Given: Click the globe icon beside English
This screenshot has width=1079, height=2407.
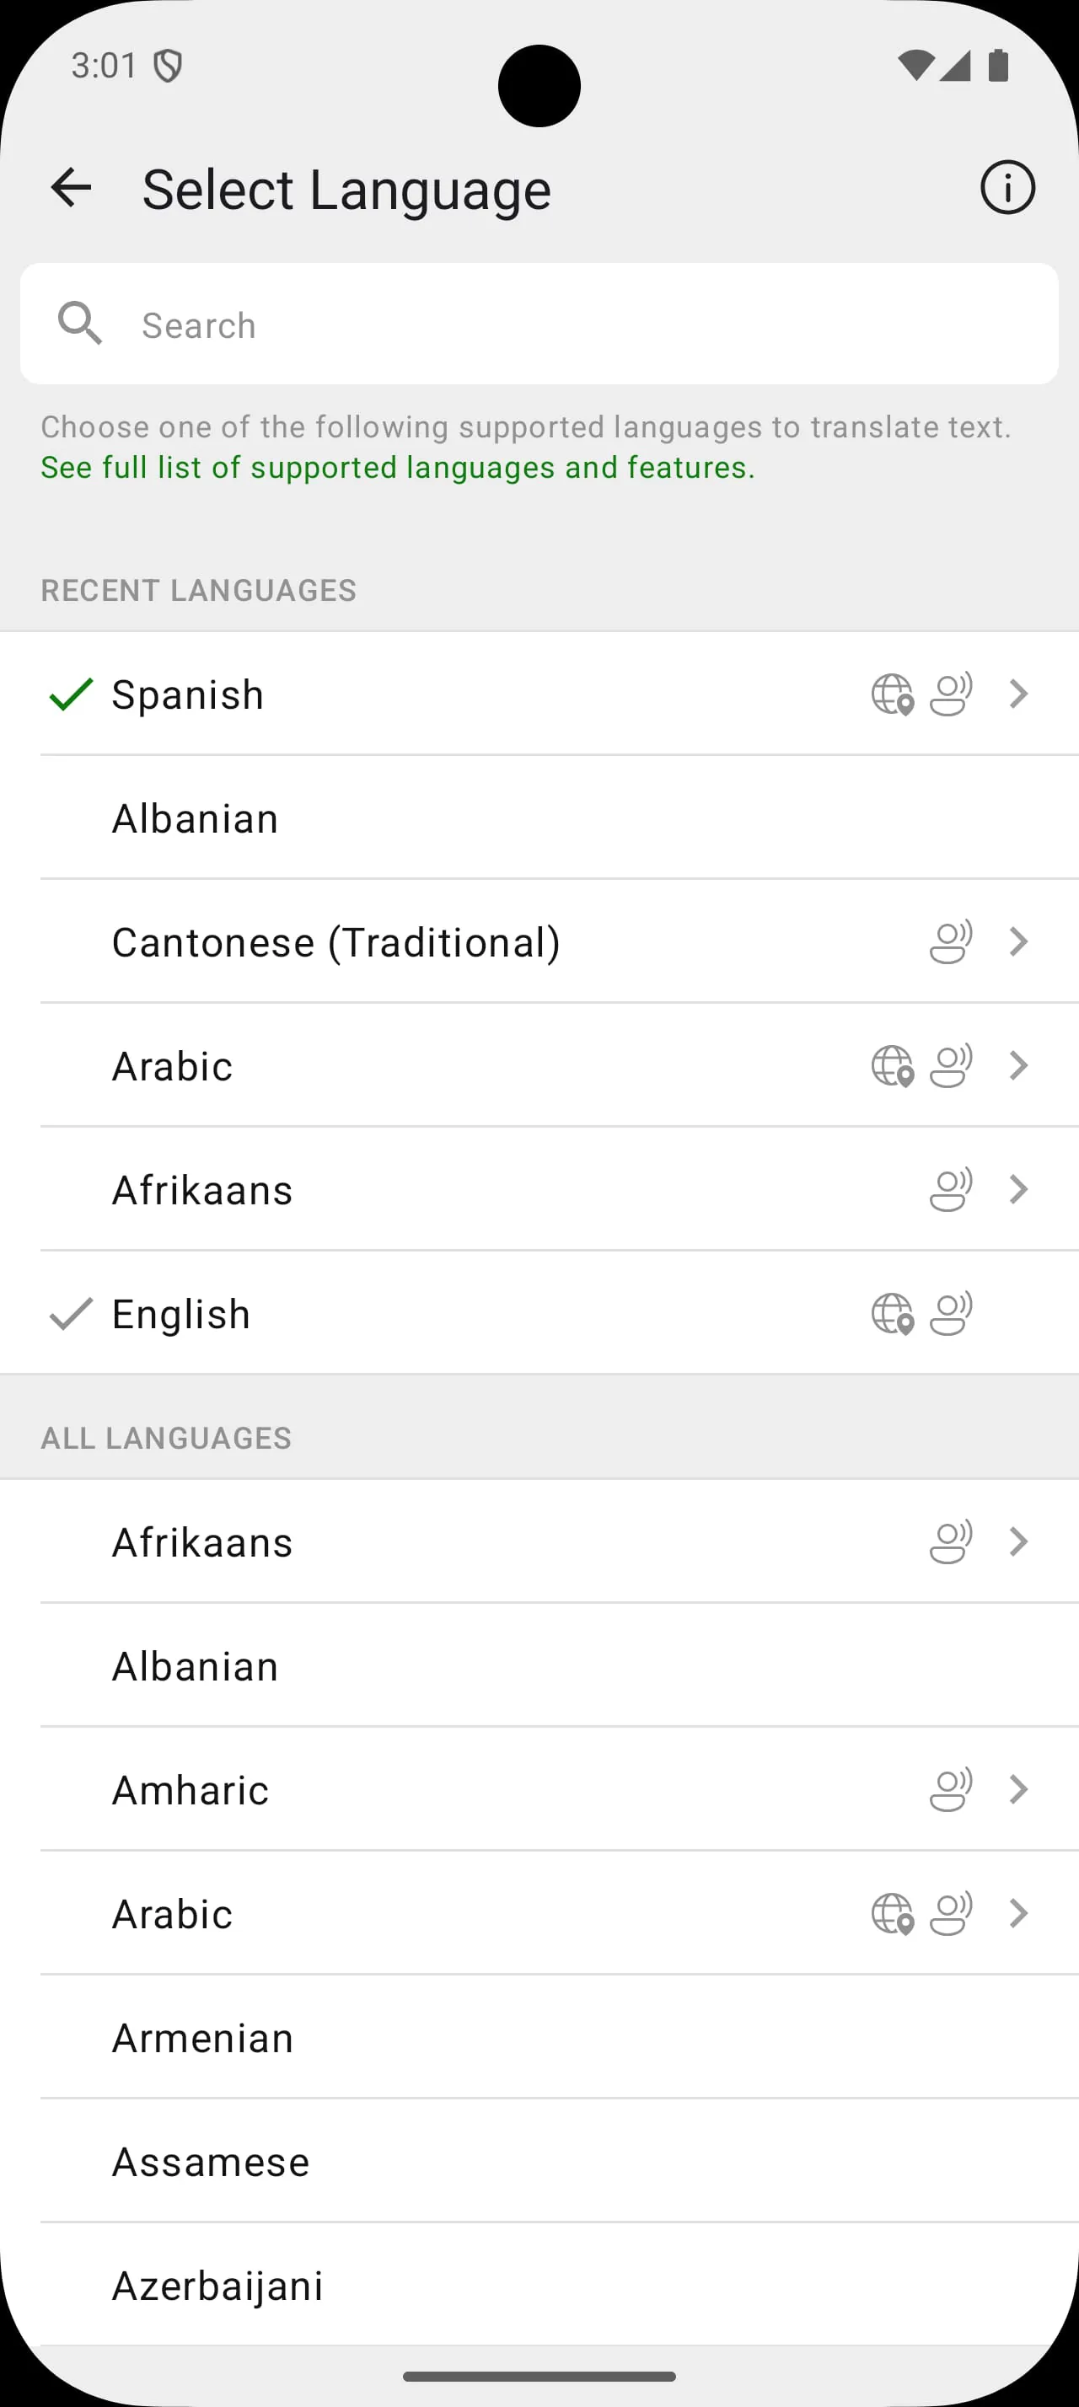Looking at the screenshot, I should tap(893, 1313).
